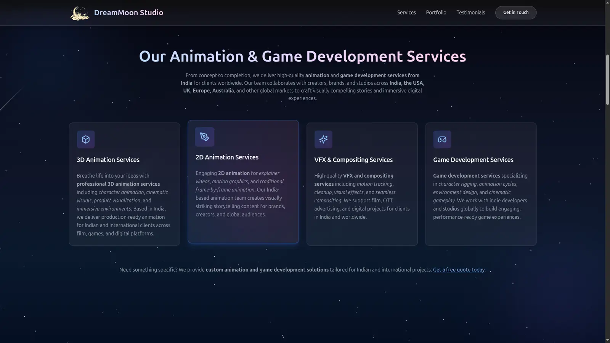This screenshot has width=610, height=343.
Task: Click the Game Development card description paragraph
Action: pos(480,196)
